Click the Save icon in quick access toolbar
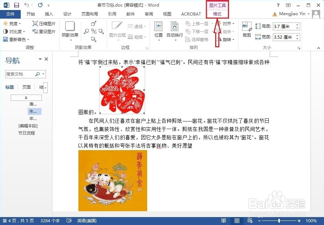 [16, 5]
